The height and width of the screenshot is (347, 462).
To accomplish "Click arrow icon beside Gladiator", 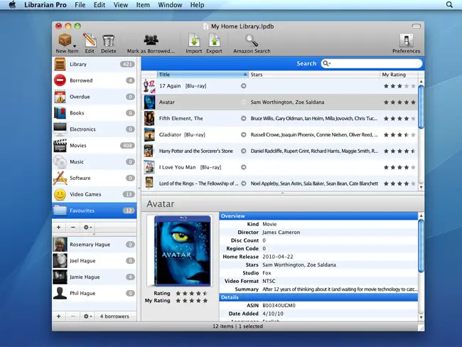I will click(x=243, y=134).
